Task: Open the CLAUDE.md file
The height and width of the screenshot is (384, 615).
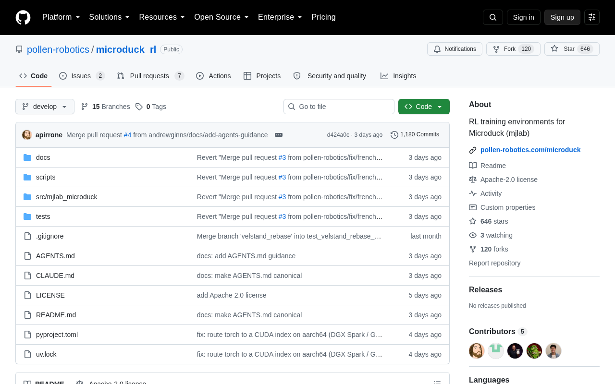Action: (x=55, y=276)
